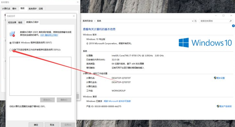The image size is (235, 127).
Task: Click the '查看有关计算机的基本信息' heading
Action: (x=99, y=29)
